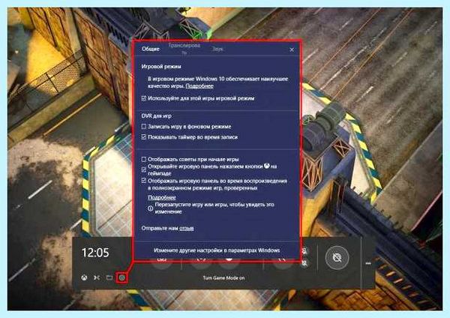
Task: Open the Xbox app icon in Game Bar
Action: pyautogui.click(x=84, y=277)
